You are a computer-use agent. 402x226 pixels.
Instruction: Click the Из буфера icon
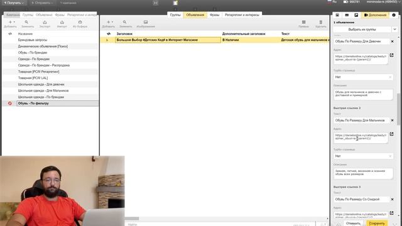pyautogui.click(x=80, y=23)
